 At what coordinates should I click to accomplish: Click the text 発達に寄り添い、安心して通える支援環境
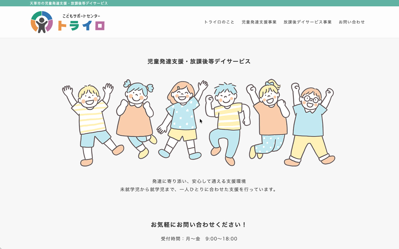(x=199, y=181)
